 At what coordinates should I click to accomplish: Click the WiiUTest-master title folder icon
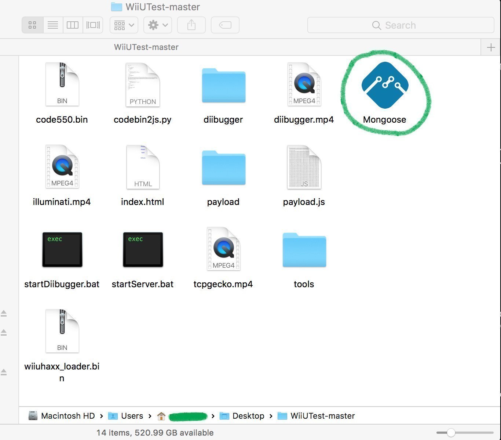(x=116, y=7)
